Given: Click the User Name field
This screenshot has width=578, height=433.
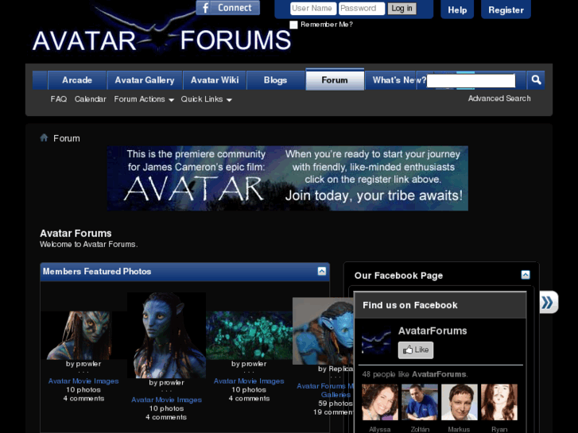Looking at the screenshot, I should click(313, 9).
